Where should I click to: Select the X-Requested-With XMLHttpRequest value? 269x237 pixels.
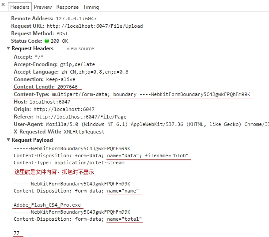click(84, 132)
